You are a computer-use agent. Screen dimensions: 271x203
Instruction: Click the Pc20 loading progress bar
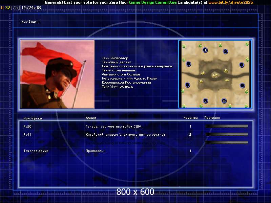point(227,126)
